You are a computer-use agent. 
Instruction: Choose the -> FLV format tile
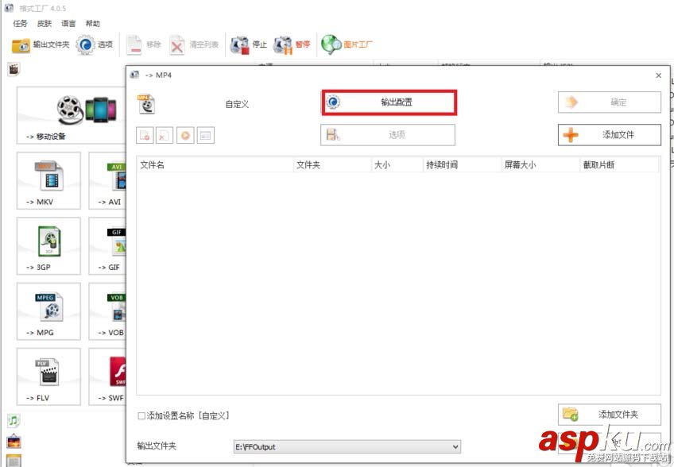point(48,376)
